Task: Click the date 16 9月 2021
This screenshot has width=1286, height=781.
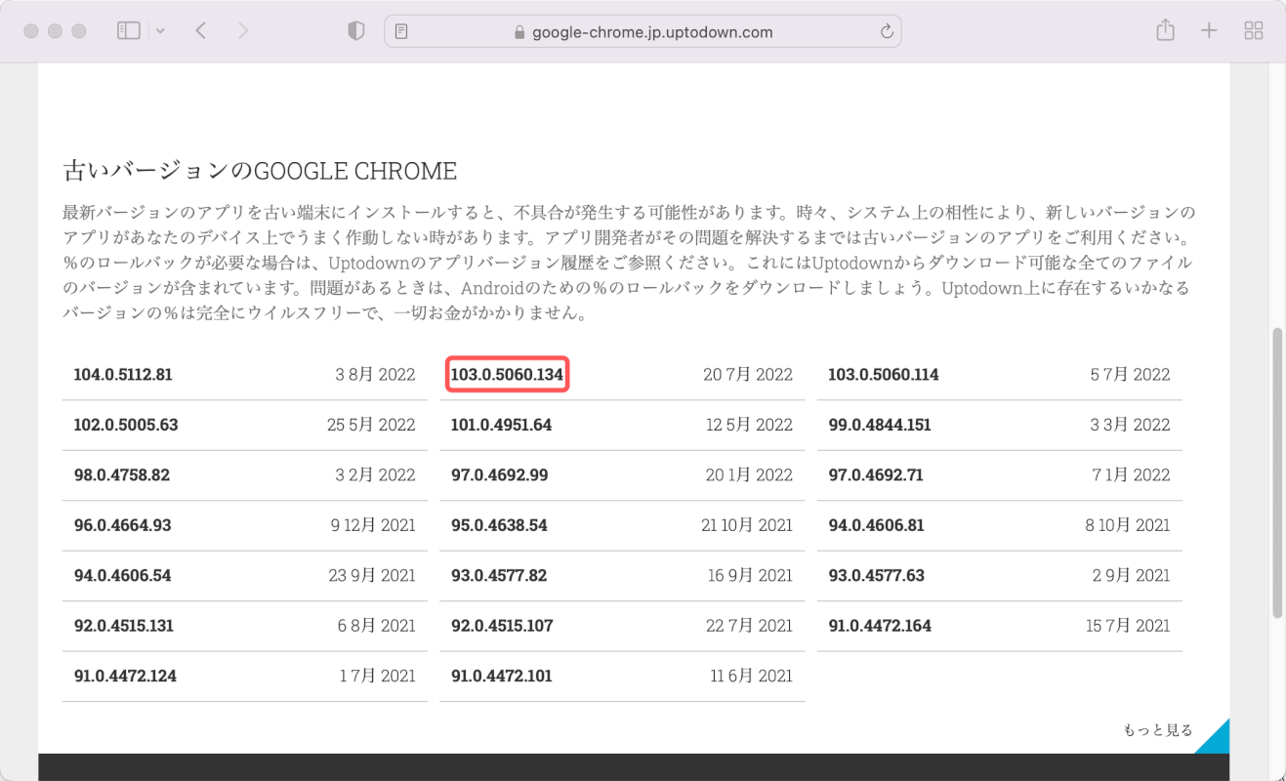Action: tap(750, 576)
